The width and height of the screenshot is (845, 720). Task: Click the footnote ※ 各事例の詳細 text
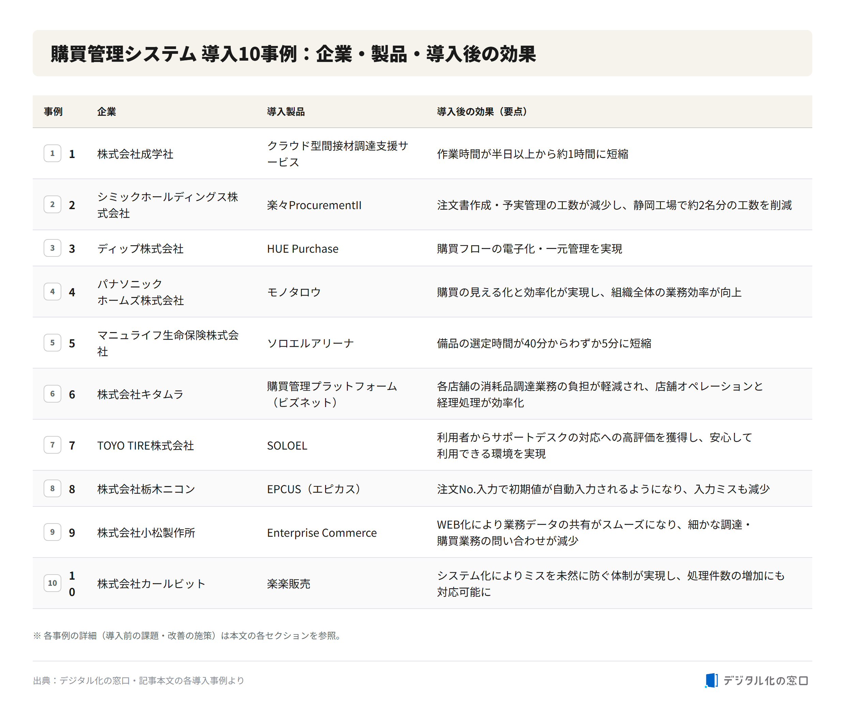point(188,636)
